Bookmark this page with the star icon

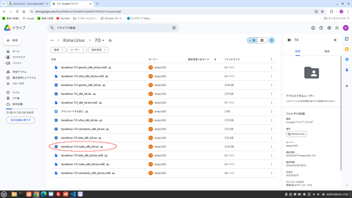(x=322, y=12)
